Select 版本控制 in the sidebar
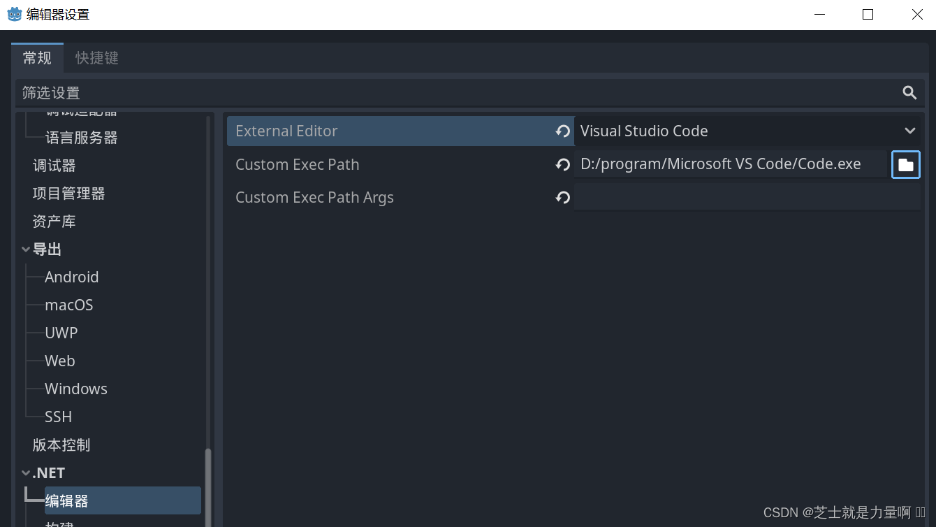The width and height of the screenshot is (936, 527). point(61,445)
